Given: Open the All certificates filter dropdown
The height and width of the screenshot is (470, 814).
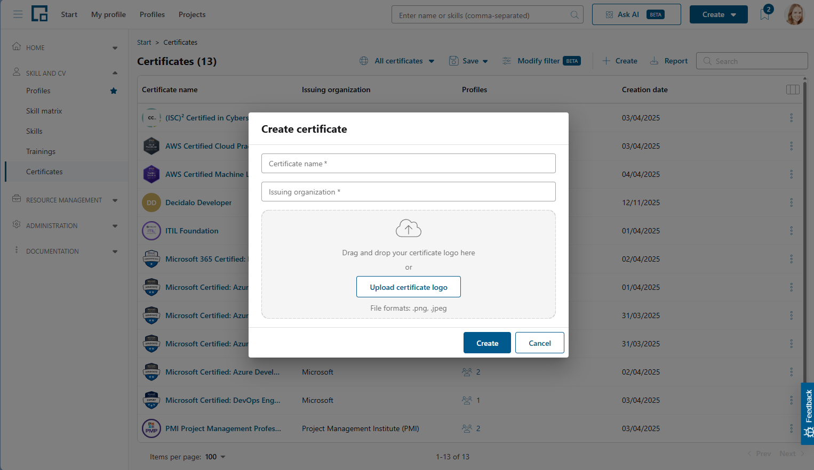Looking at the screenshot, I should 397,61.
